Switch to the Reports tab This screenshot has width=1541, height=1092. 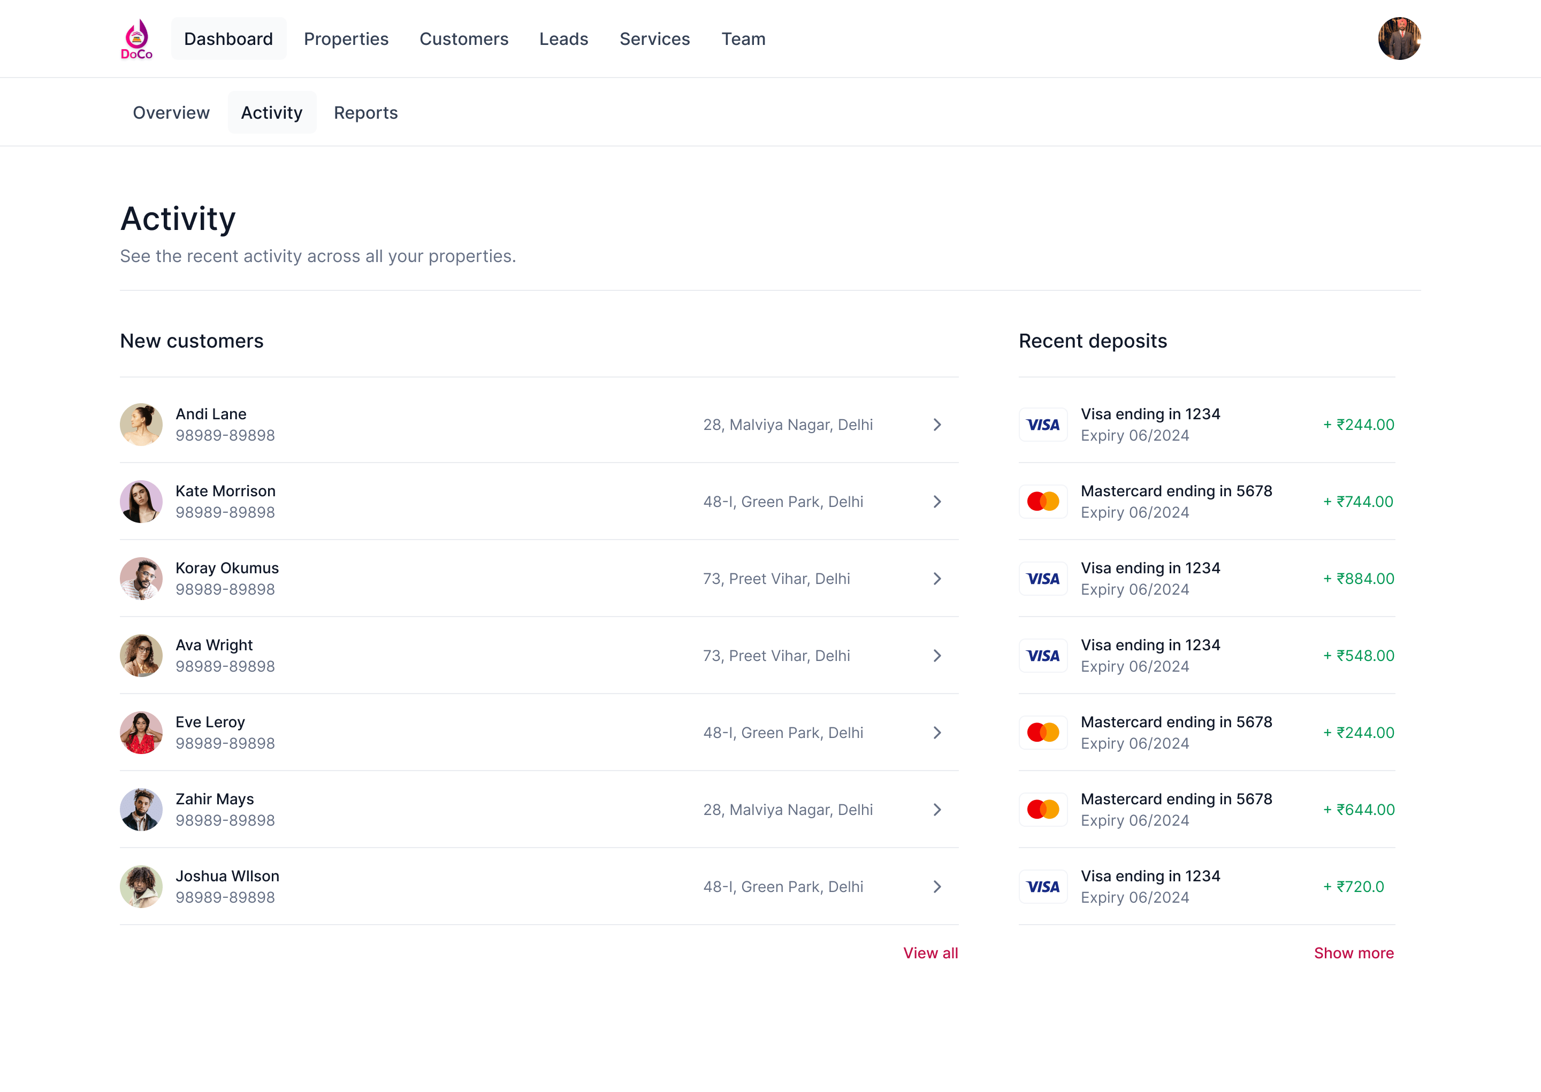[x=365, y=112]
